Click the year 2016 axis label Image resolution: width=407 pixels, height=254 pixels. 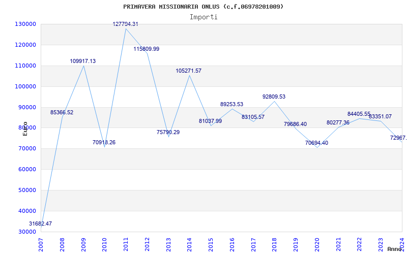pos(232,245)
